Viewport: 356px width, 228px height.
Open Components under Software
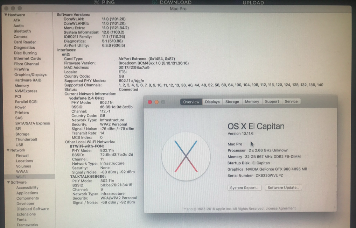(27, 198)
